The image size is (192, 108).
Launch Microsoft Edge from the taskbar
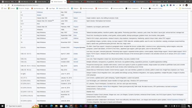tap(51, 106)
